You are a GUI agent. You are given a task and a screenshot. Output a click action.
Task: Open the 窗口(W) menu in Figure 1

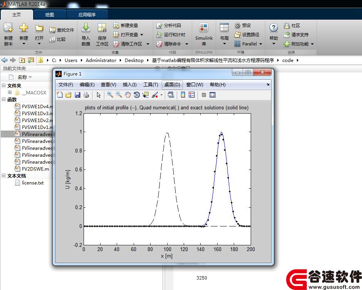pos(194,85)
